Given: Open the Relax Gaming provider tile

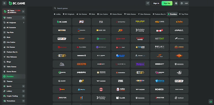Looking at the screenshot, I should 160,47.
